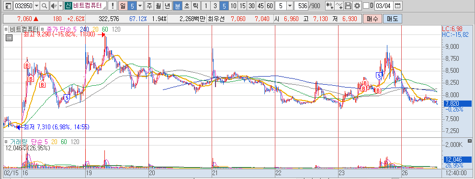The image size is (475, 179).
Task: Click the S sell marker in 02/16 session
Action: [67, 98]
